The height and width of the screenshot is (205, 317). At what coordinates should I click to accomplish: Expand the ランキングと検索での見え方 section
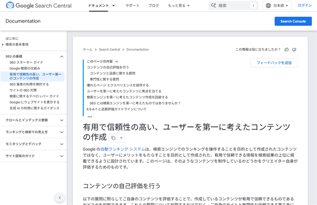point(62,132)
